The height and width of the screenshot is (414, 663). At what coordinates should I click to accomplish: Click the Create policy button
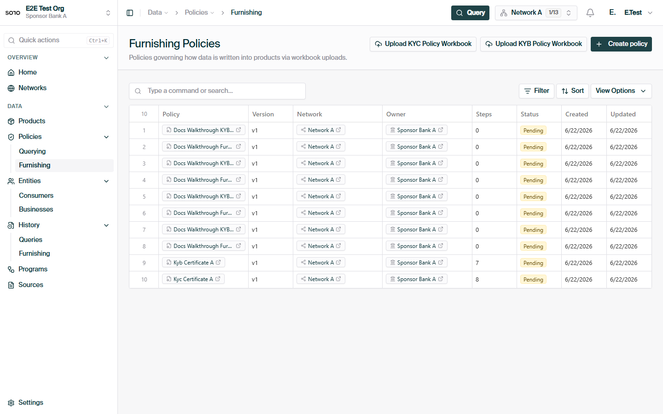pyautogui.click(x=621, y=44)
